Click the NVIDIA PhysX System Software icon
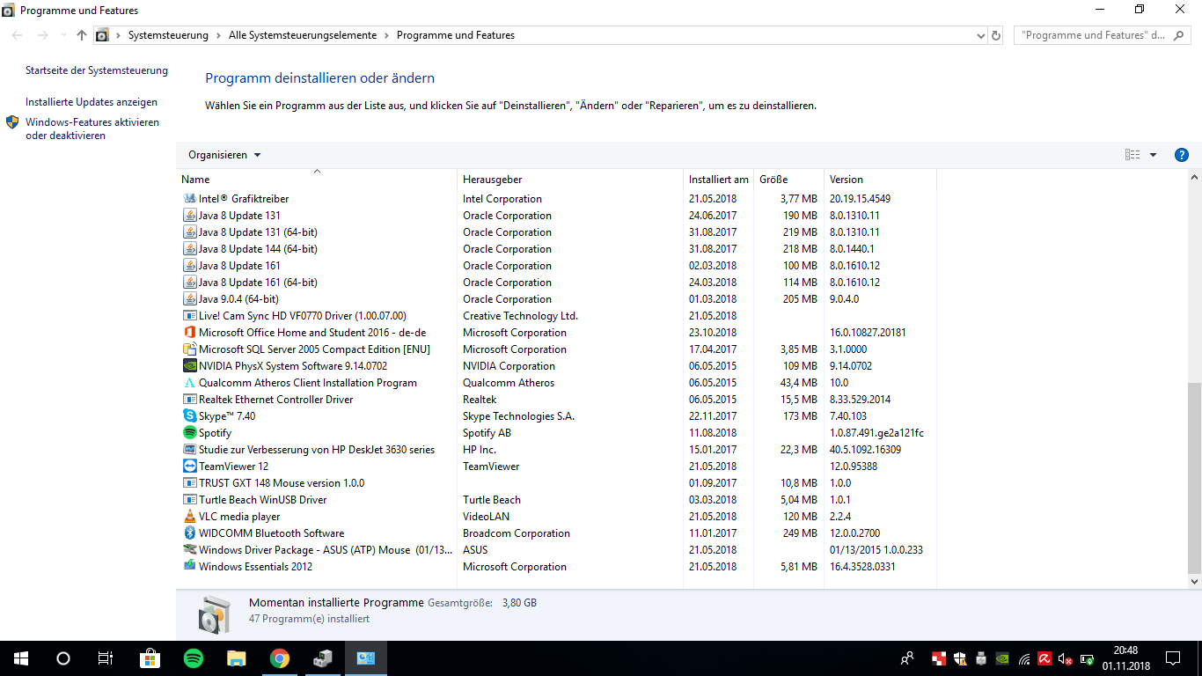Viewport: 1202px width, 676px height. click(x=189, y=366)
